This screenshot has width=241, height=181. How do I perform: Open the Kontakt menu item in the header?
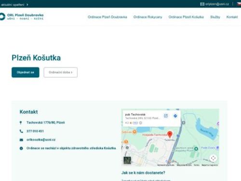(x=232, y=17)
